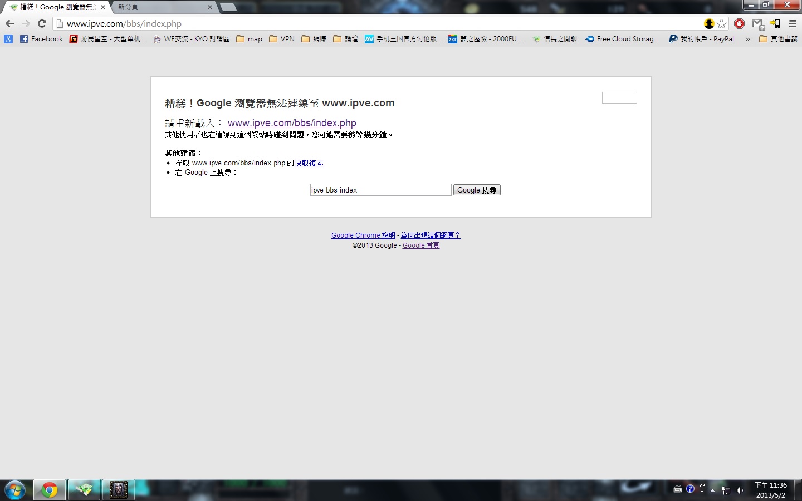Open the red stop-hand ad blocker extension
802x501 pixels.
point(739,23)
